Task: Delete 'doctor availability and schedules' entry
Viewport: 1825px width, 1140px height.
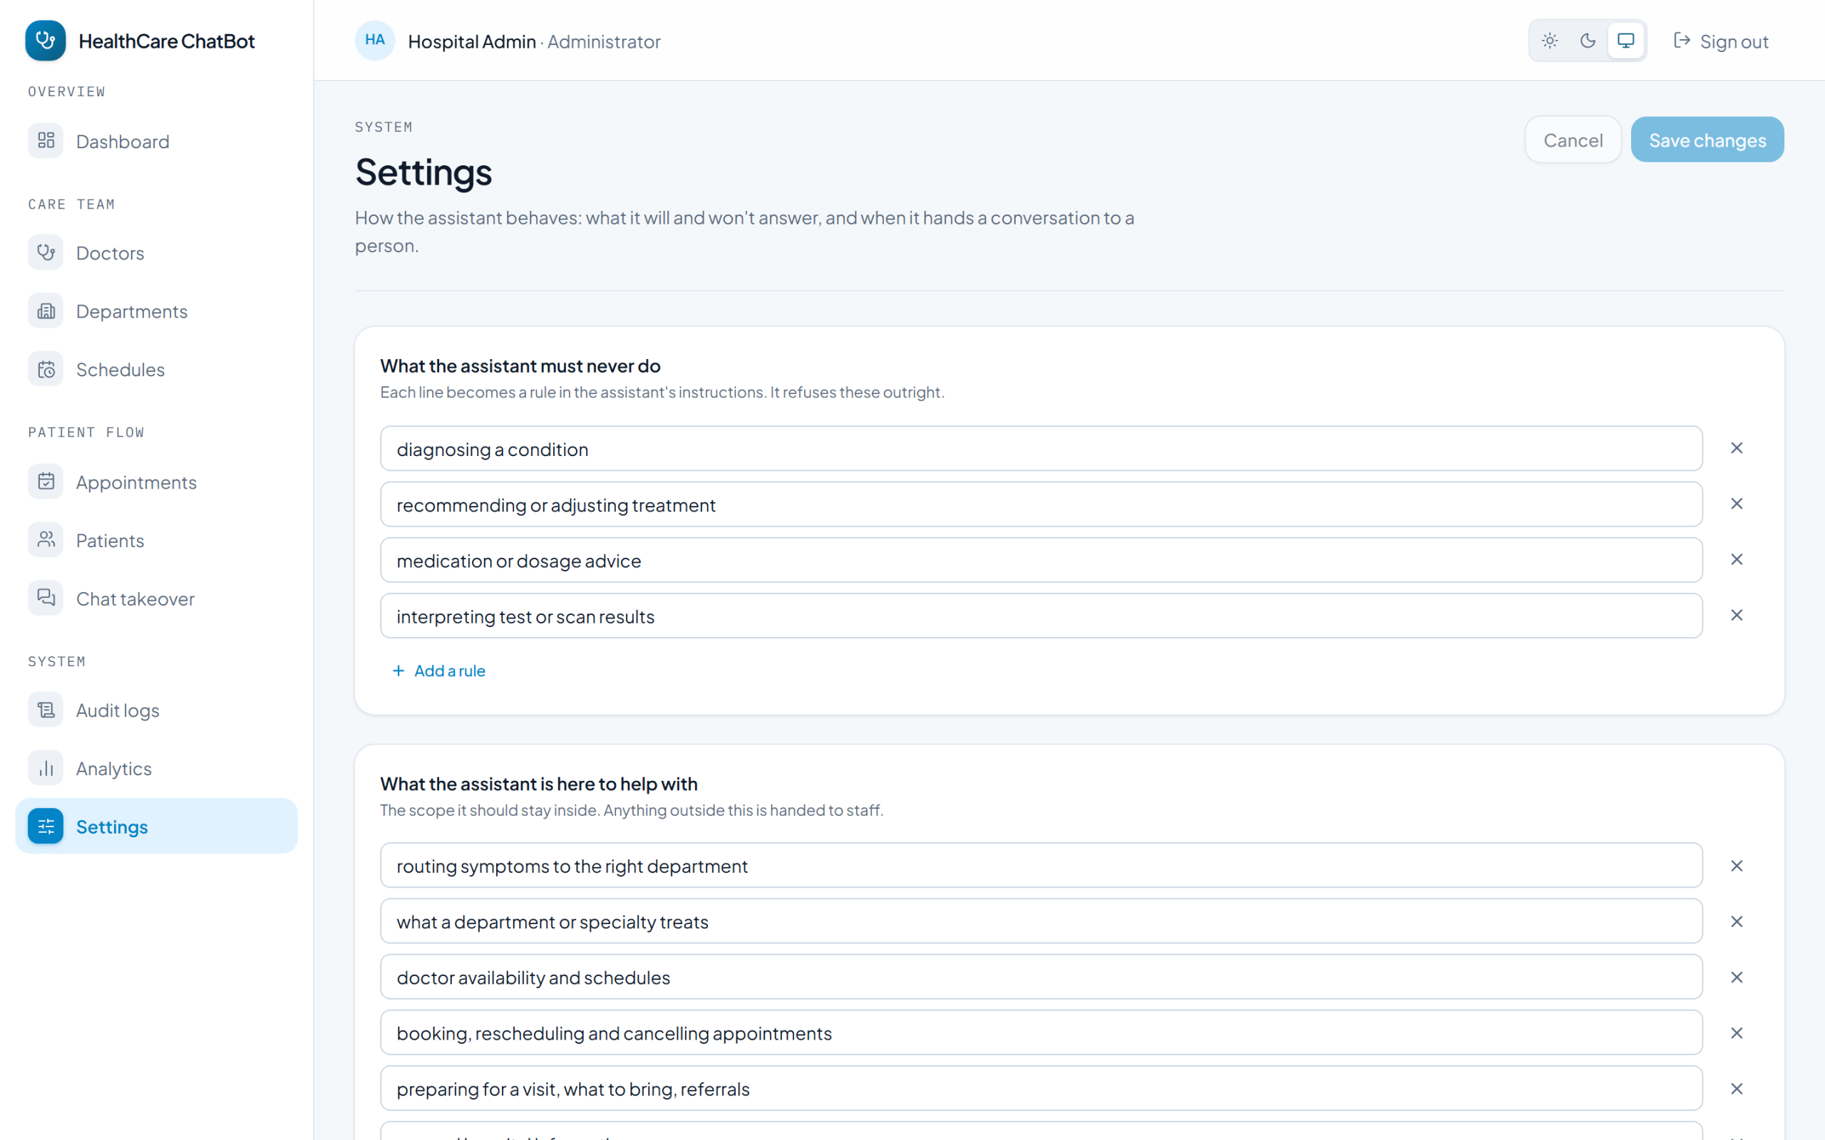Action: [1737, 977]
